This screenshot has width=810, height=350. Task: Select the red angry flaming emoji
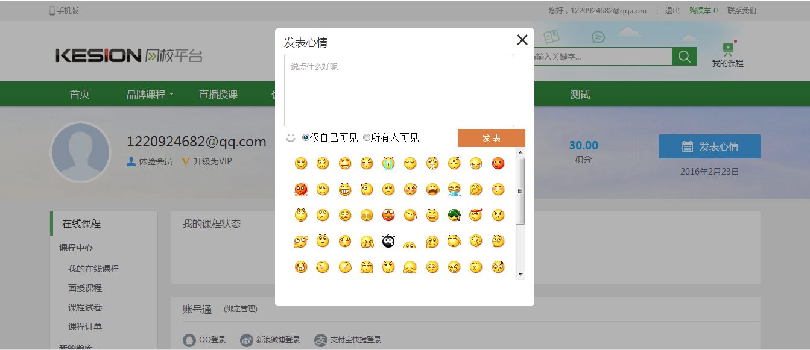(x=301, y=190)
